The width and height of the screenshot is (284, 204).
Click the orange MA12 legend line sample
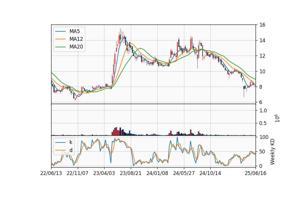click(60, 39)
